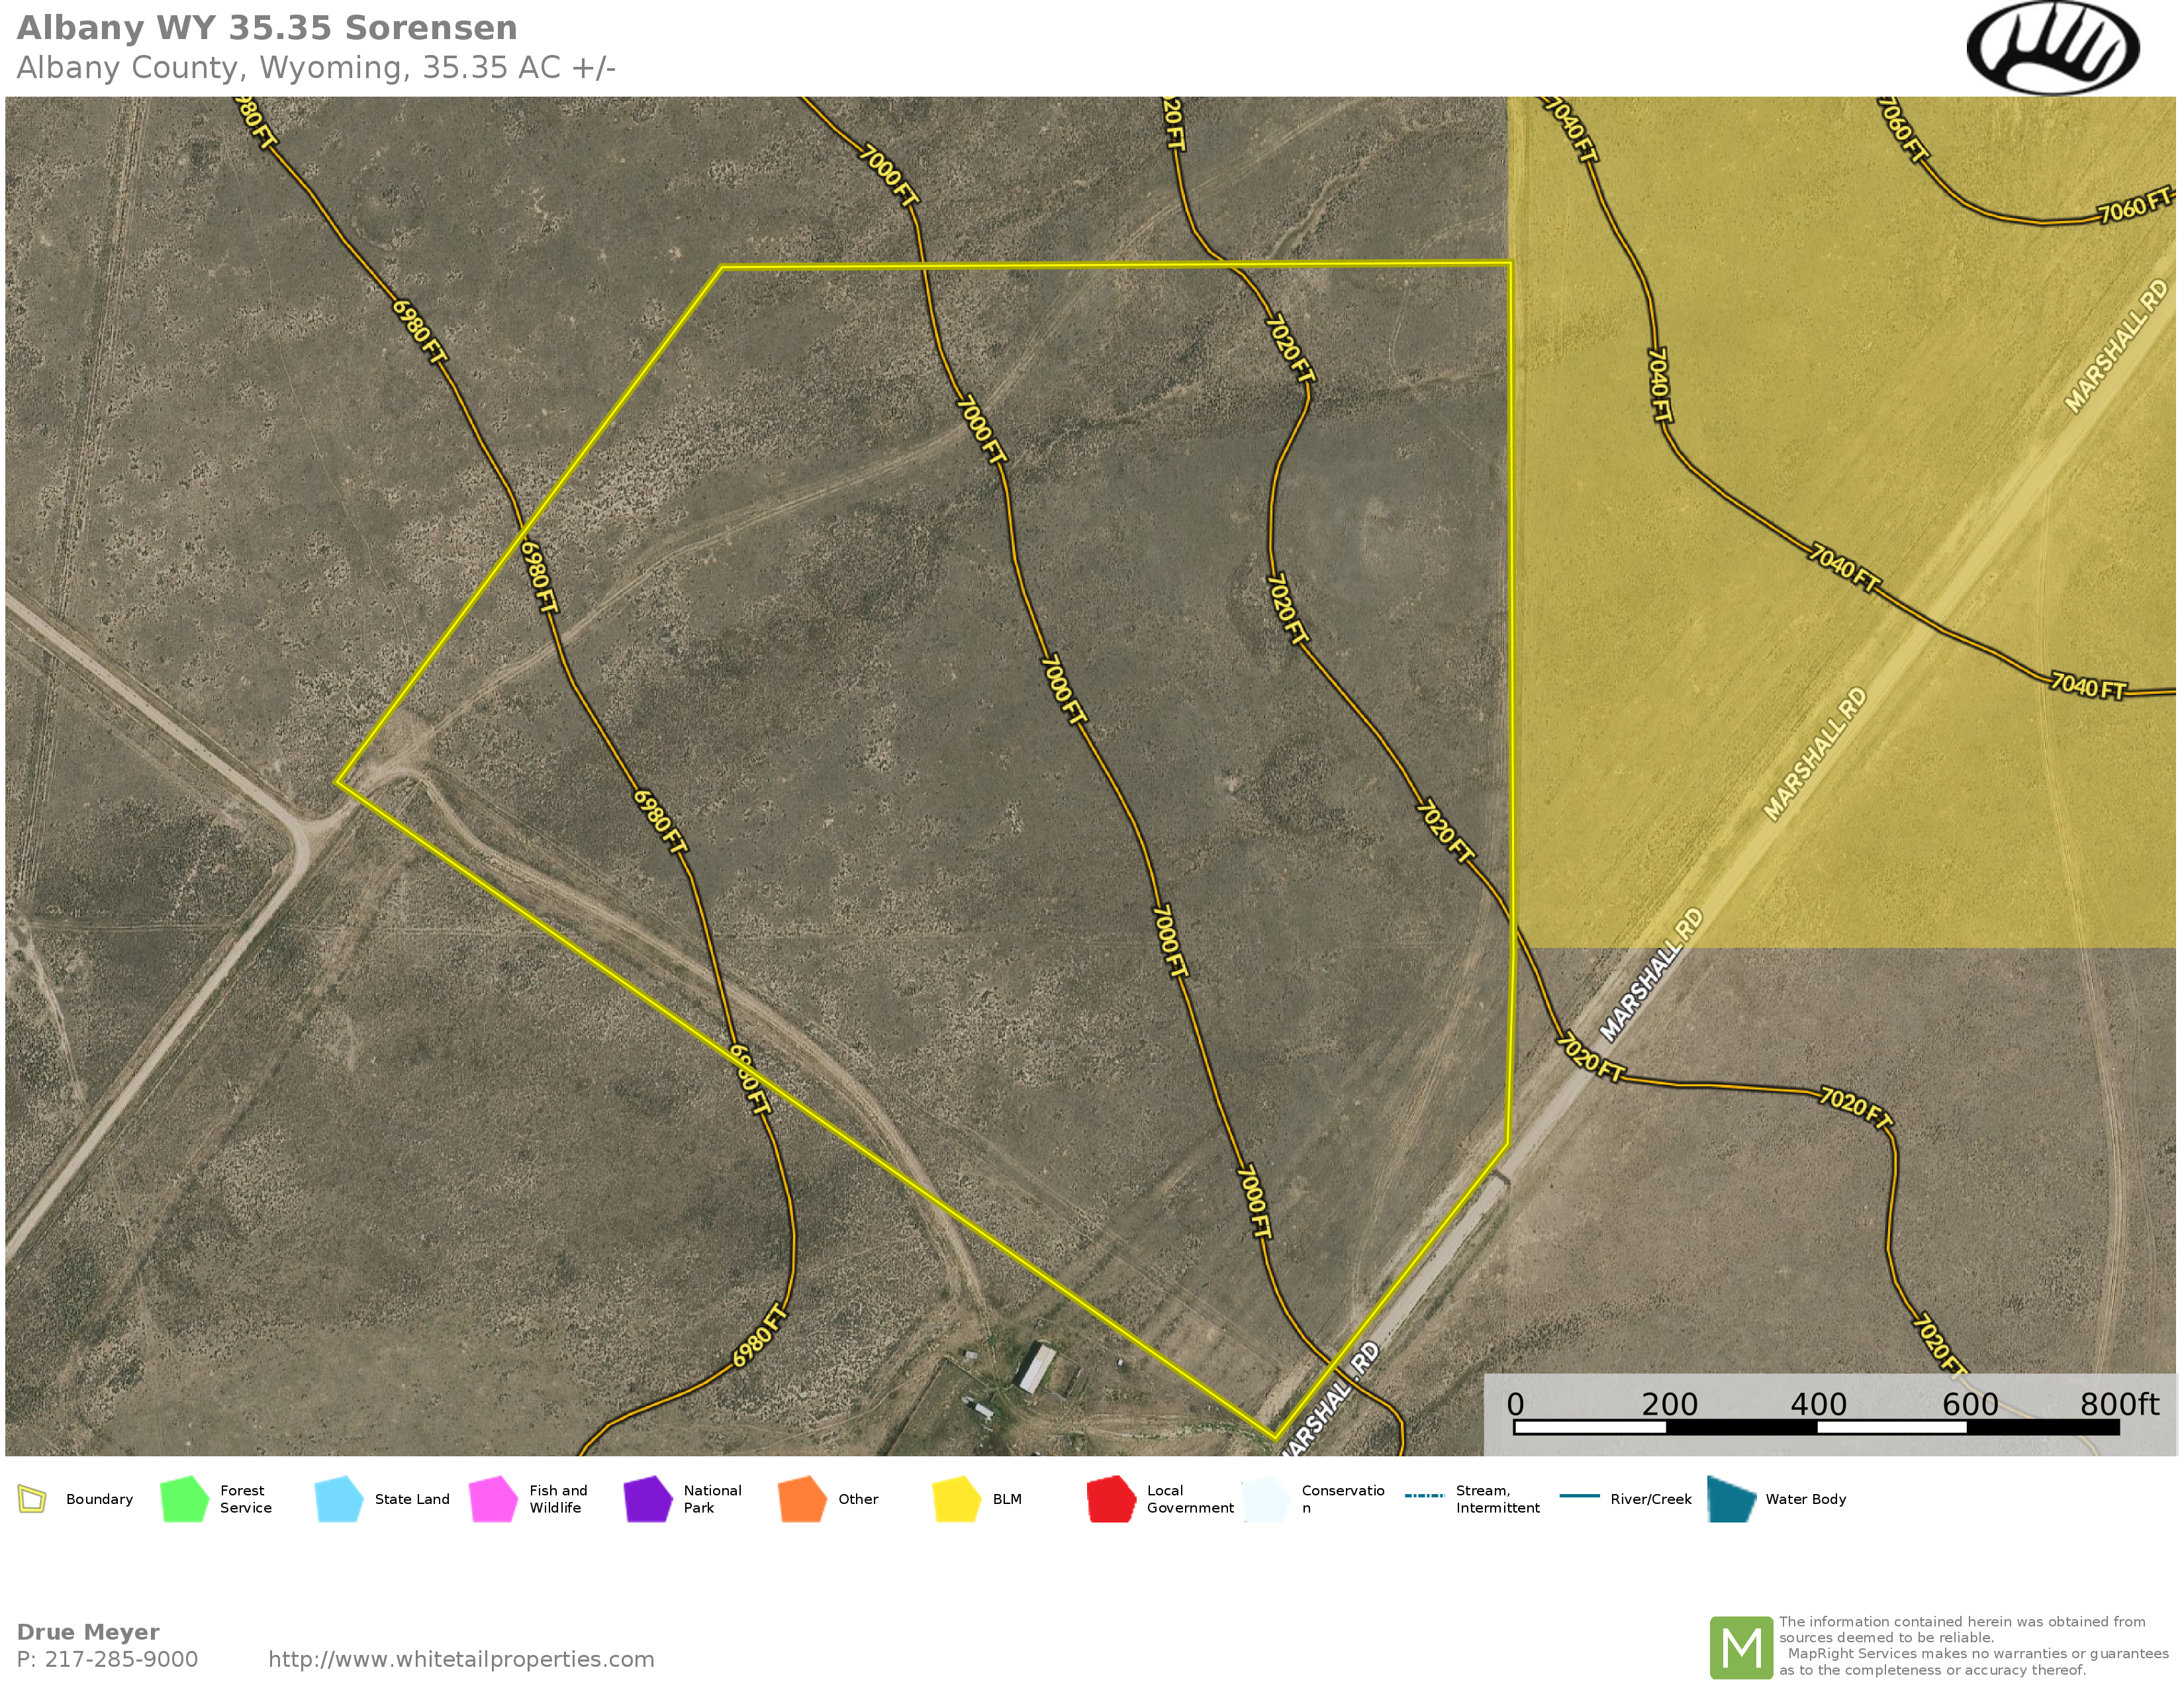
Task: Click the orange Other legend icon
Action: tap(802, 1499)
